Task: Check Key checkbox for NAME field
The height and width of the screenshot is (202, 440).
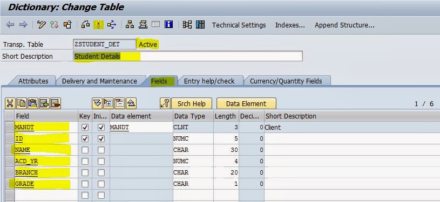Action: point(85,150)
